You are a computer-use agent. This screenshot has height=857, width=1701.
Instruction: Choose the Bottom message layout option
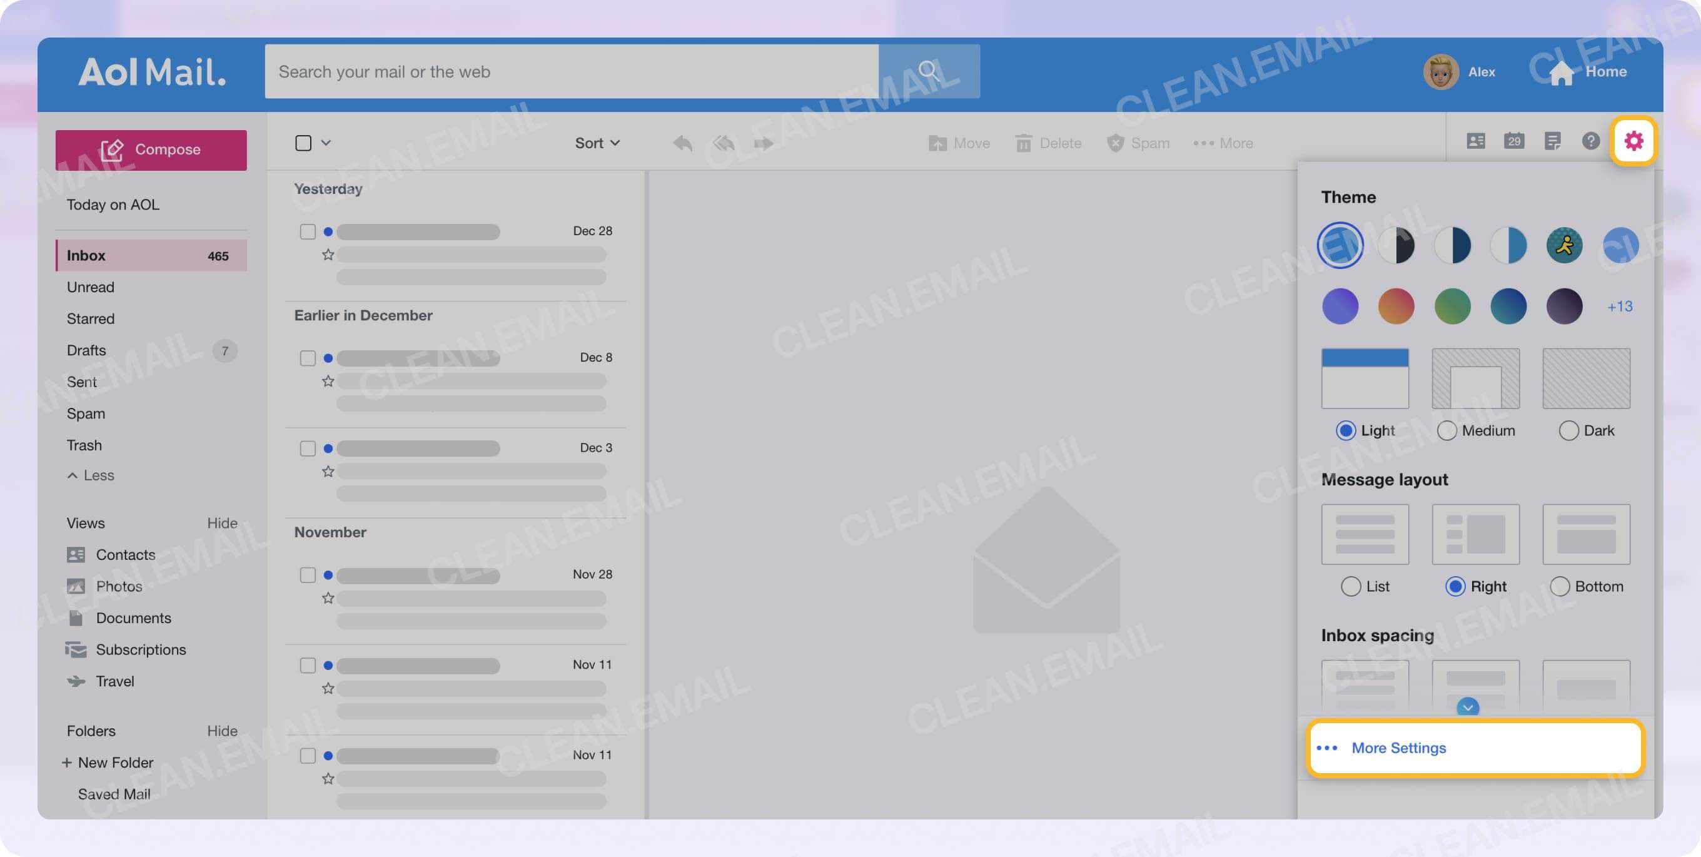(1560, 586)
